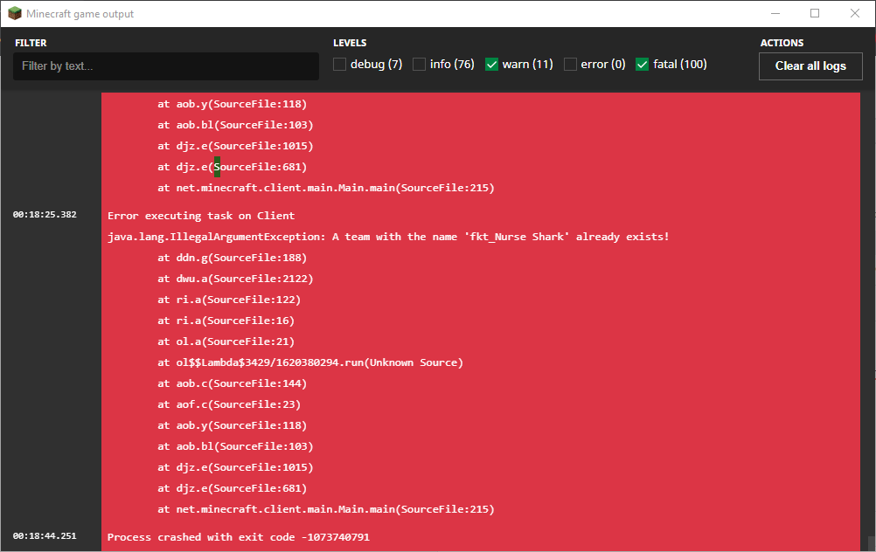Click the 'Process crashed with exit code' line

pos(239,537)
